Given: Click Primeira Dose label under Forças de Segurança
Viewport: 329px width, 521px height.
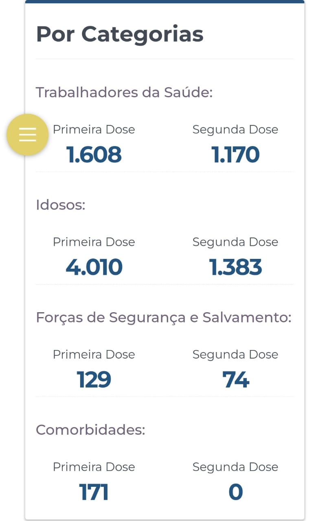Looking at the screenshot, I should 94,355.
